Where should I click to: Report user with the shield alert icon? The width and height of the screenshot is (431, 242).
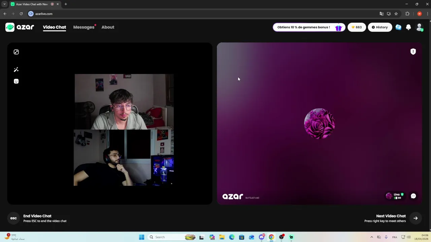click(413, 51)
